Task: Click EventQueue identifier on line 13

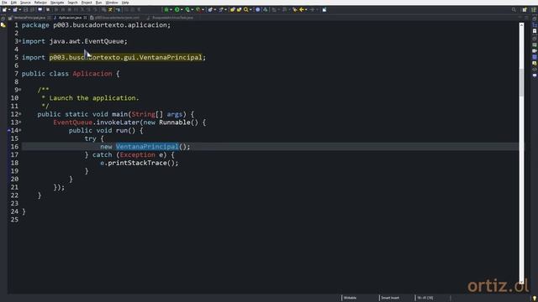Action: click(73, 122)
